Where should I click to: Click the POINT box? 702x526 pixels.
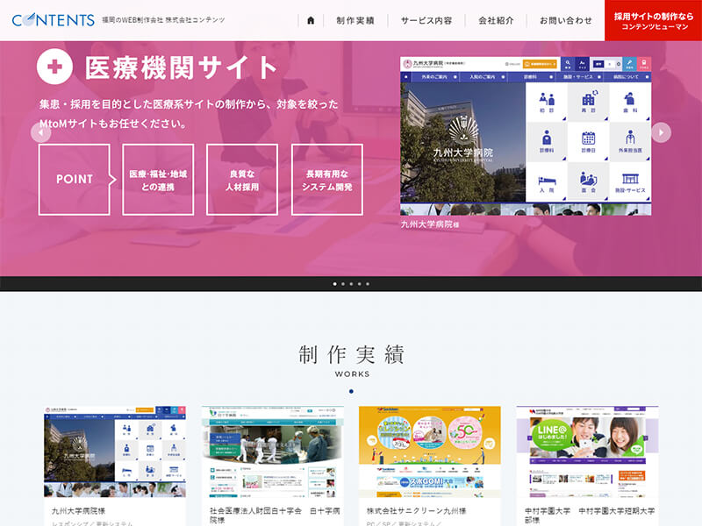tap(75, 180)
